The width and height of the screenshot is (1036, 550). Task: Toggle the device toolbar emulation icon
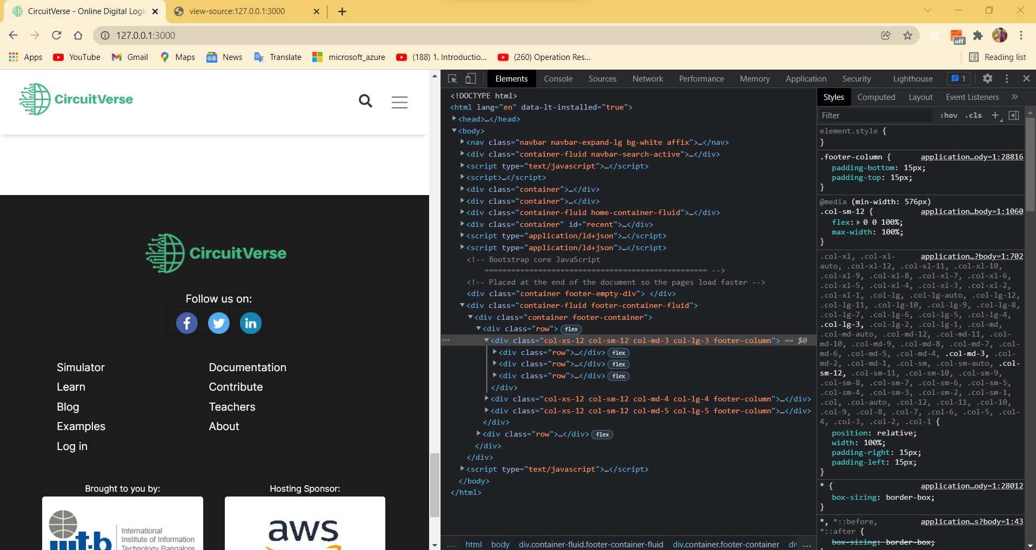pos(470,78)
